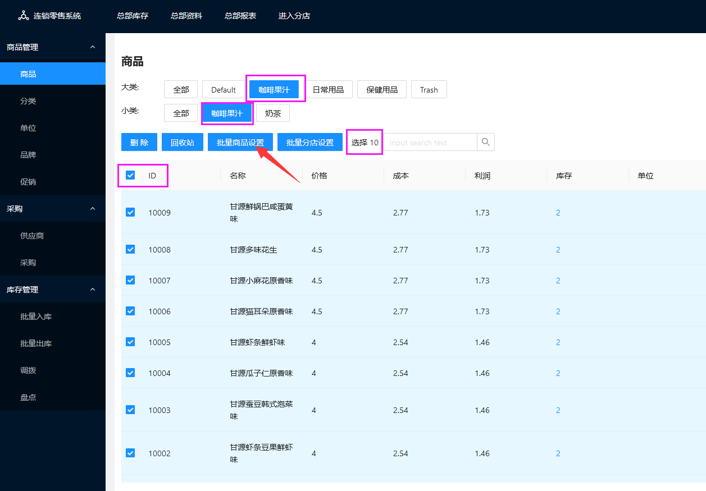Uncheck the checkbox for row 10003
The width and height of the screenshot is (706, 491).
(x=130, y=410)
